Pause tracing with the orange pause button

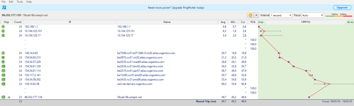(x=250, y=15)
